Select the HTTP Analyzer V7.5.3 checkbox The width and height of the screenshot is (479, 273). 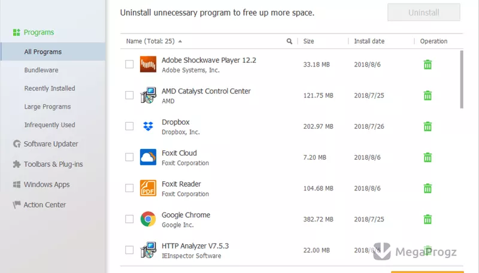pos(129,250)
